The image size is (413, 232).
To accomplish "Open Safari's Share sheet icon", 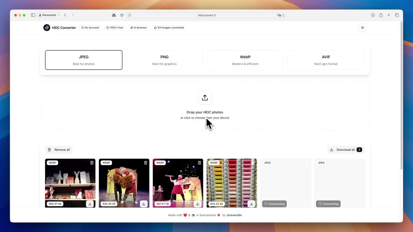I will (381, 15).
